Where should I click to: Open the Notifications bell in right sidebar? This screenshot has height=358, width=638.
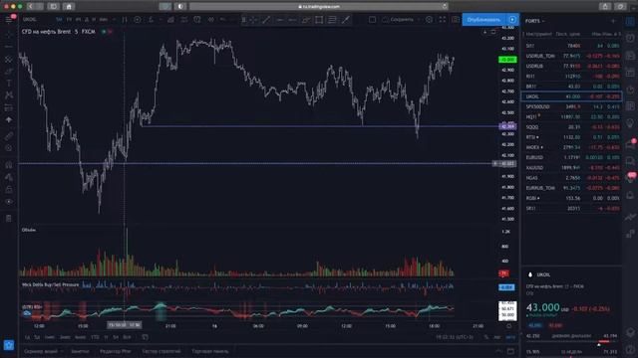click(x=630, y=195)
